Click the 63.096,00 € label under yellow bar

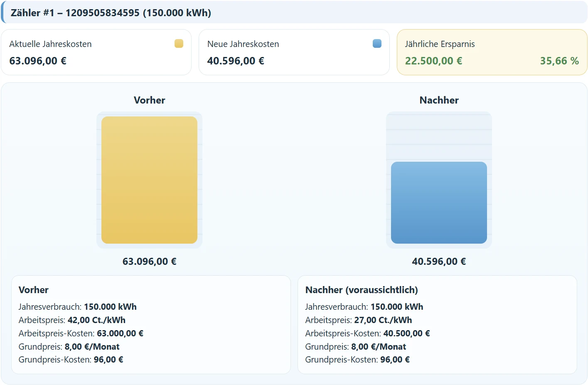tap(149, 262)
